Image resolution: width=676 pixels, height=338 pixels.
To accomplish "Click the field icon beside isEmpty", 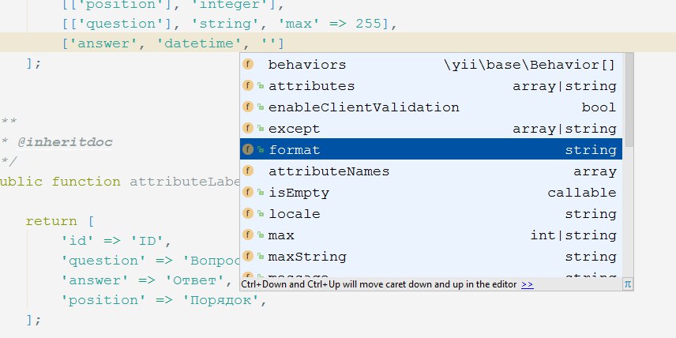I will click(247, 192).
